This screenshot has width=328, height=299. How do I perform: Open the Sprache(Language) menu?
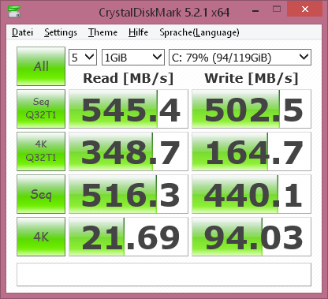click(x=199, y=32)
